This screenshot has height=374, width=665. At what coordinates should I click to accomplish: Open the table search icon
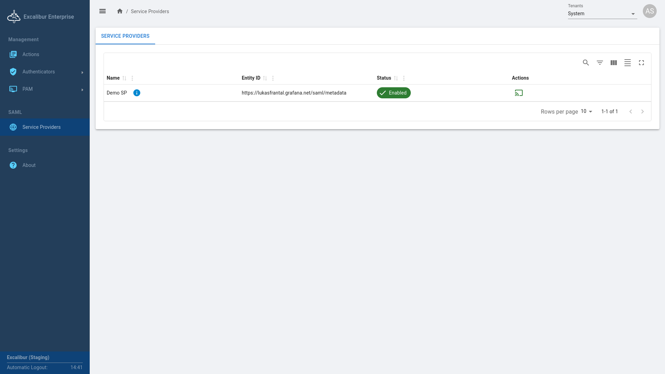pyautogui.click(x=586, y=63)
